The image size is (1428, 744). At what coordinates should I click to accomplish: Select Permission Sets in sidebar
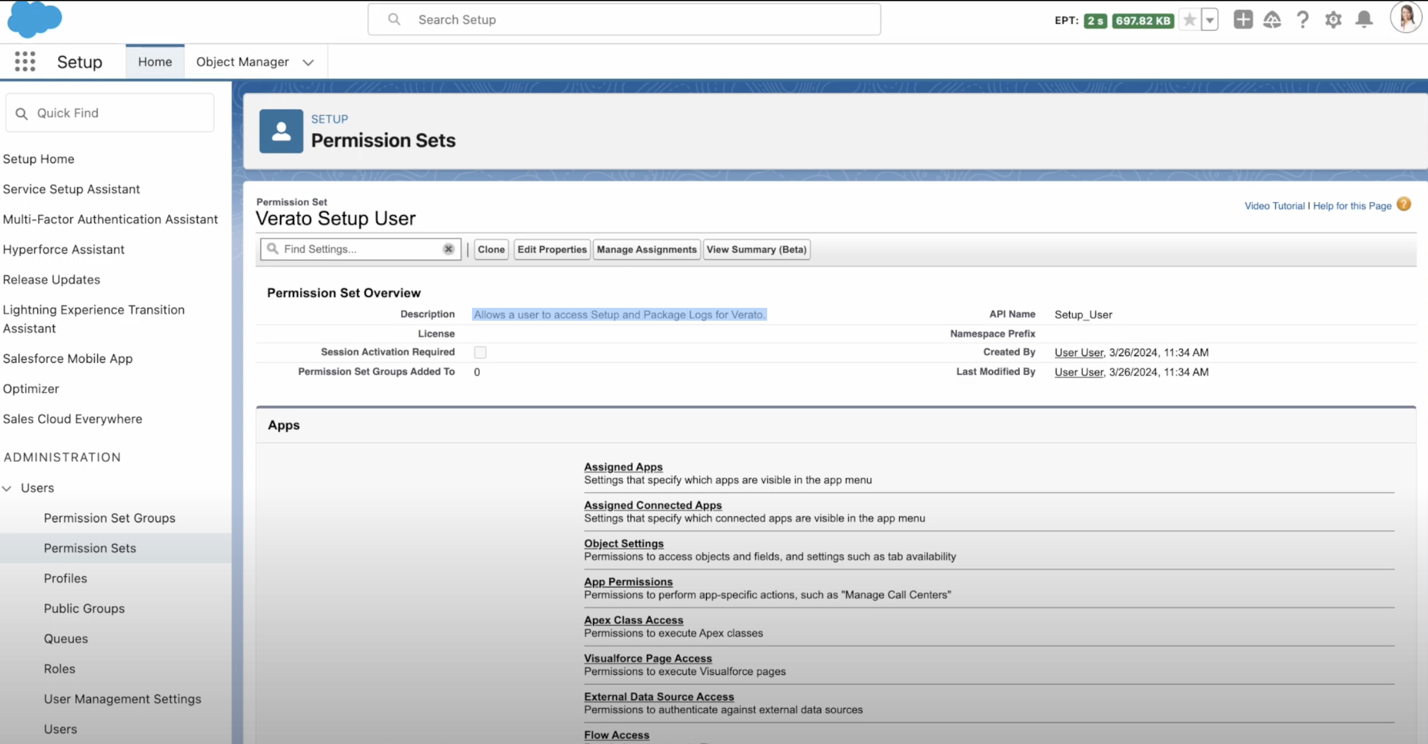point(90,549)
